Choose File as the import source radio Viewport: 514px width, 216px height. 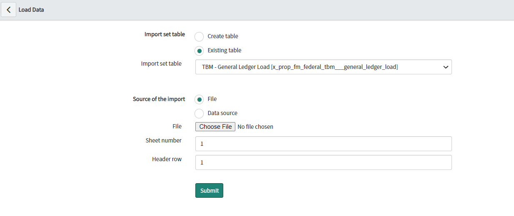[x=199, y=99]
